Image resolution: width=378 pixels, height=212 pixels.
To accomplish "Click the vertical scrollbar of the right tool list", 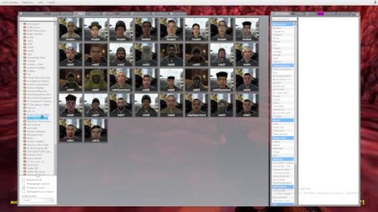I will (296, 113).
